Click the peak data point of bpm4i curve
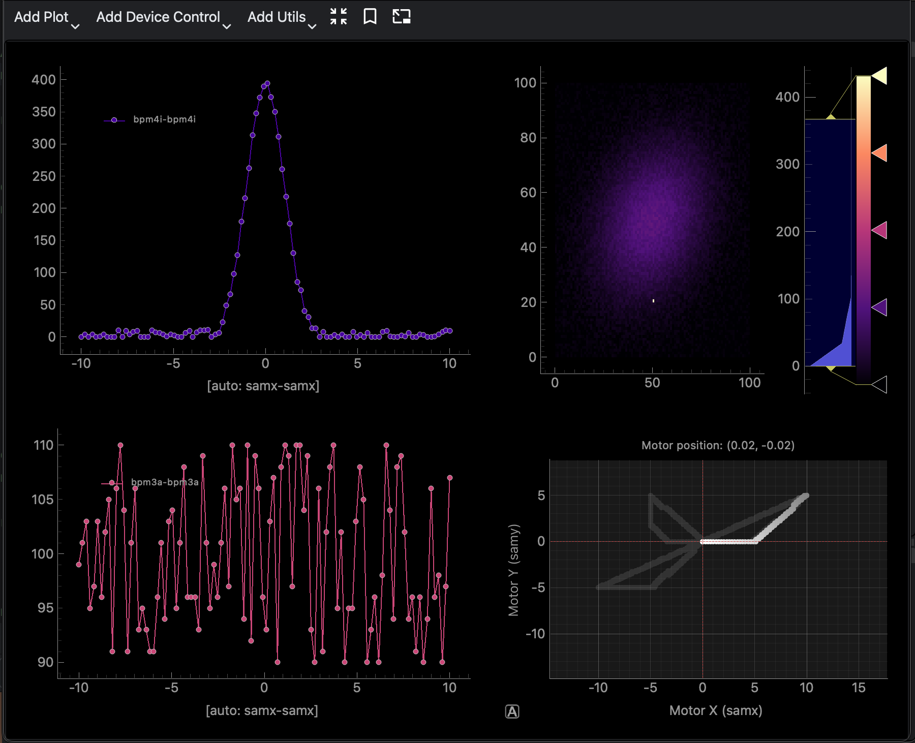 267,83
